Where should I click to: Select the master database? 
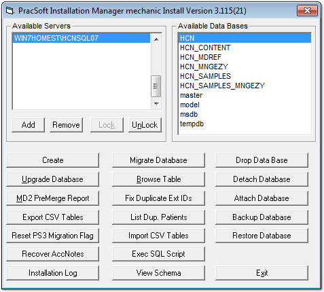coord(245,95)
